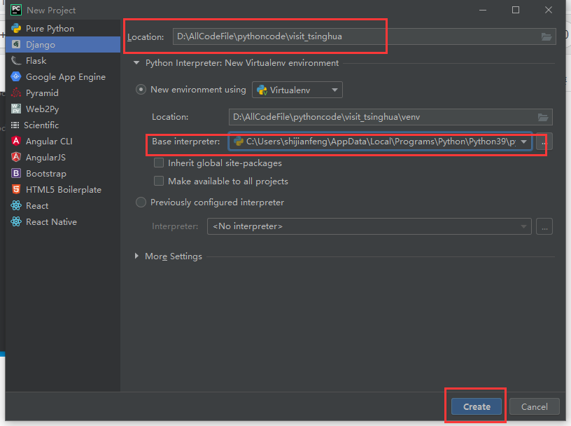The width and height of the screenshot is (571, 426).
Task: Open the Virtualenv environment dropdown
Action: coord(297,90)
